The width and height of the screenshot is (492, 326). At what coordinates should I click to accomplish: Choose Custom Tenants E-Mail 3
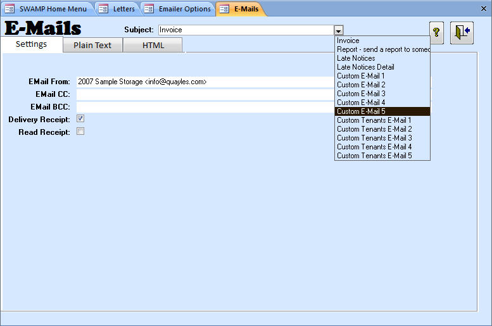(x=382, y=138)
